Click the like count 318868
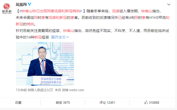 pyautogui.click(x=154, y=103)
